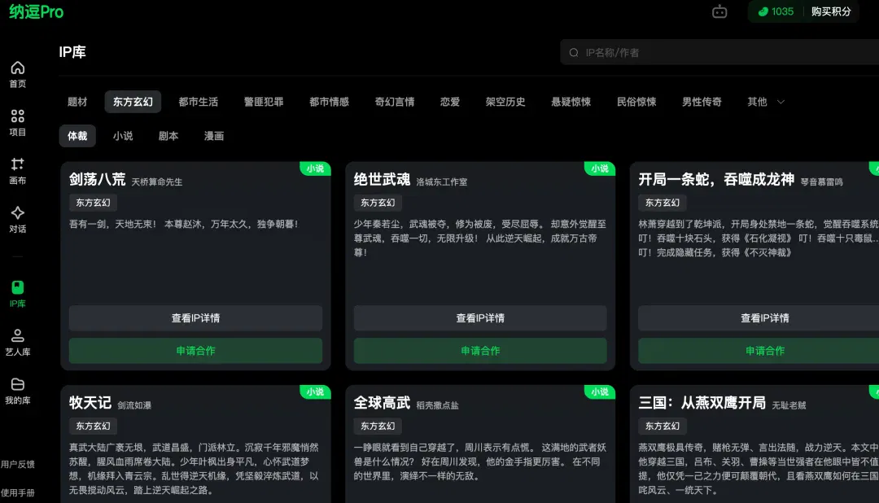
Task: Click author 稻壳撒点盐
Action: point(437,405)
